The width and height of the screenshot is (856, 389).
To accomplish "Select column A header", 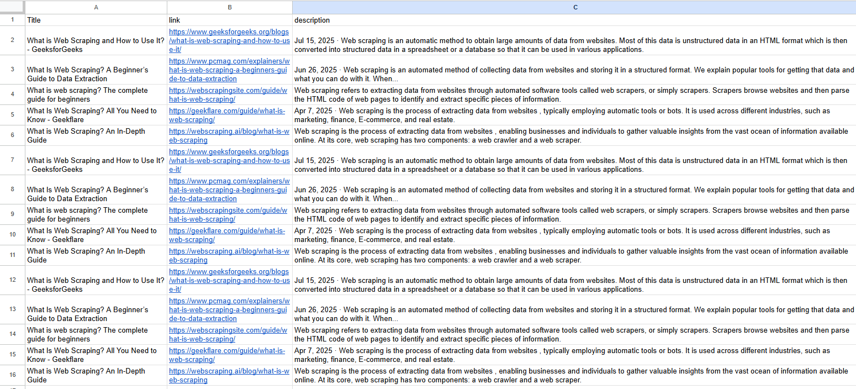I will coord(96,7).
